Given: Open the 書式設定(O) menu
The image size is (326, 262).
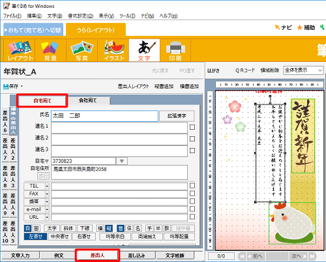Looking at the screenshot, I should click(81, 16).
